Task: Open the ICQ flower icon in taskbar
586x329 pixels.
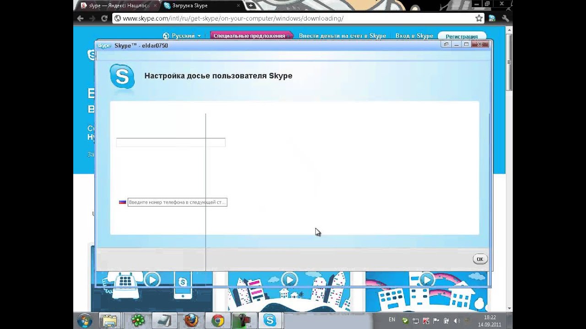Action: point(138,320)
